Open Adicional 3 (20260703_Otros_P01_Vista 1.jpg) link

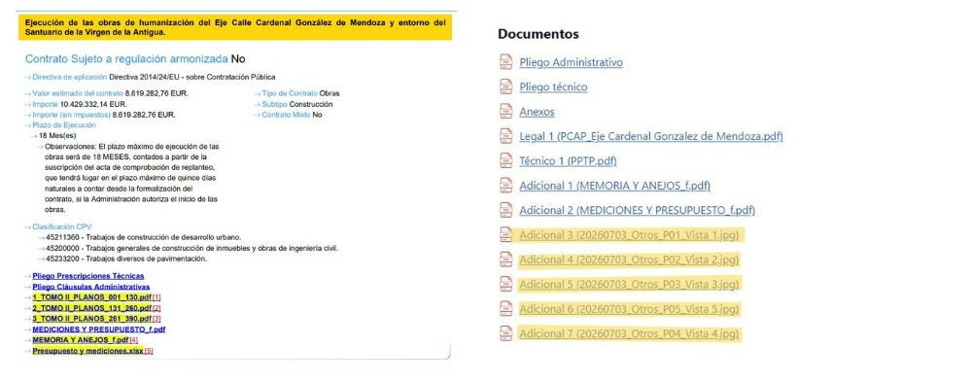pyautogui.click(x=630, y=235)
